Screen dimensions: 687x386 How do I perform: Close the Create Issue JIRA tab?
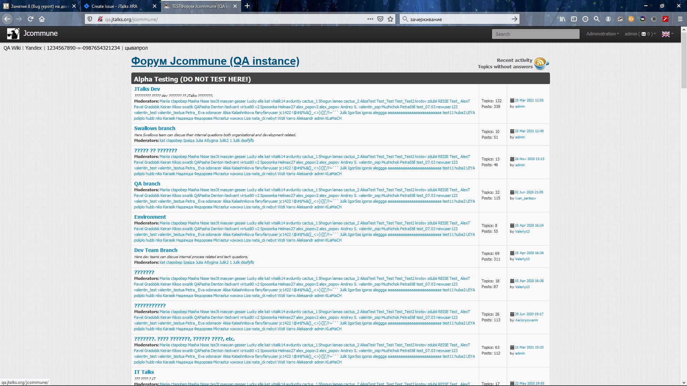[154, 6]
